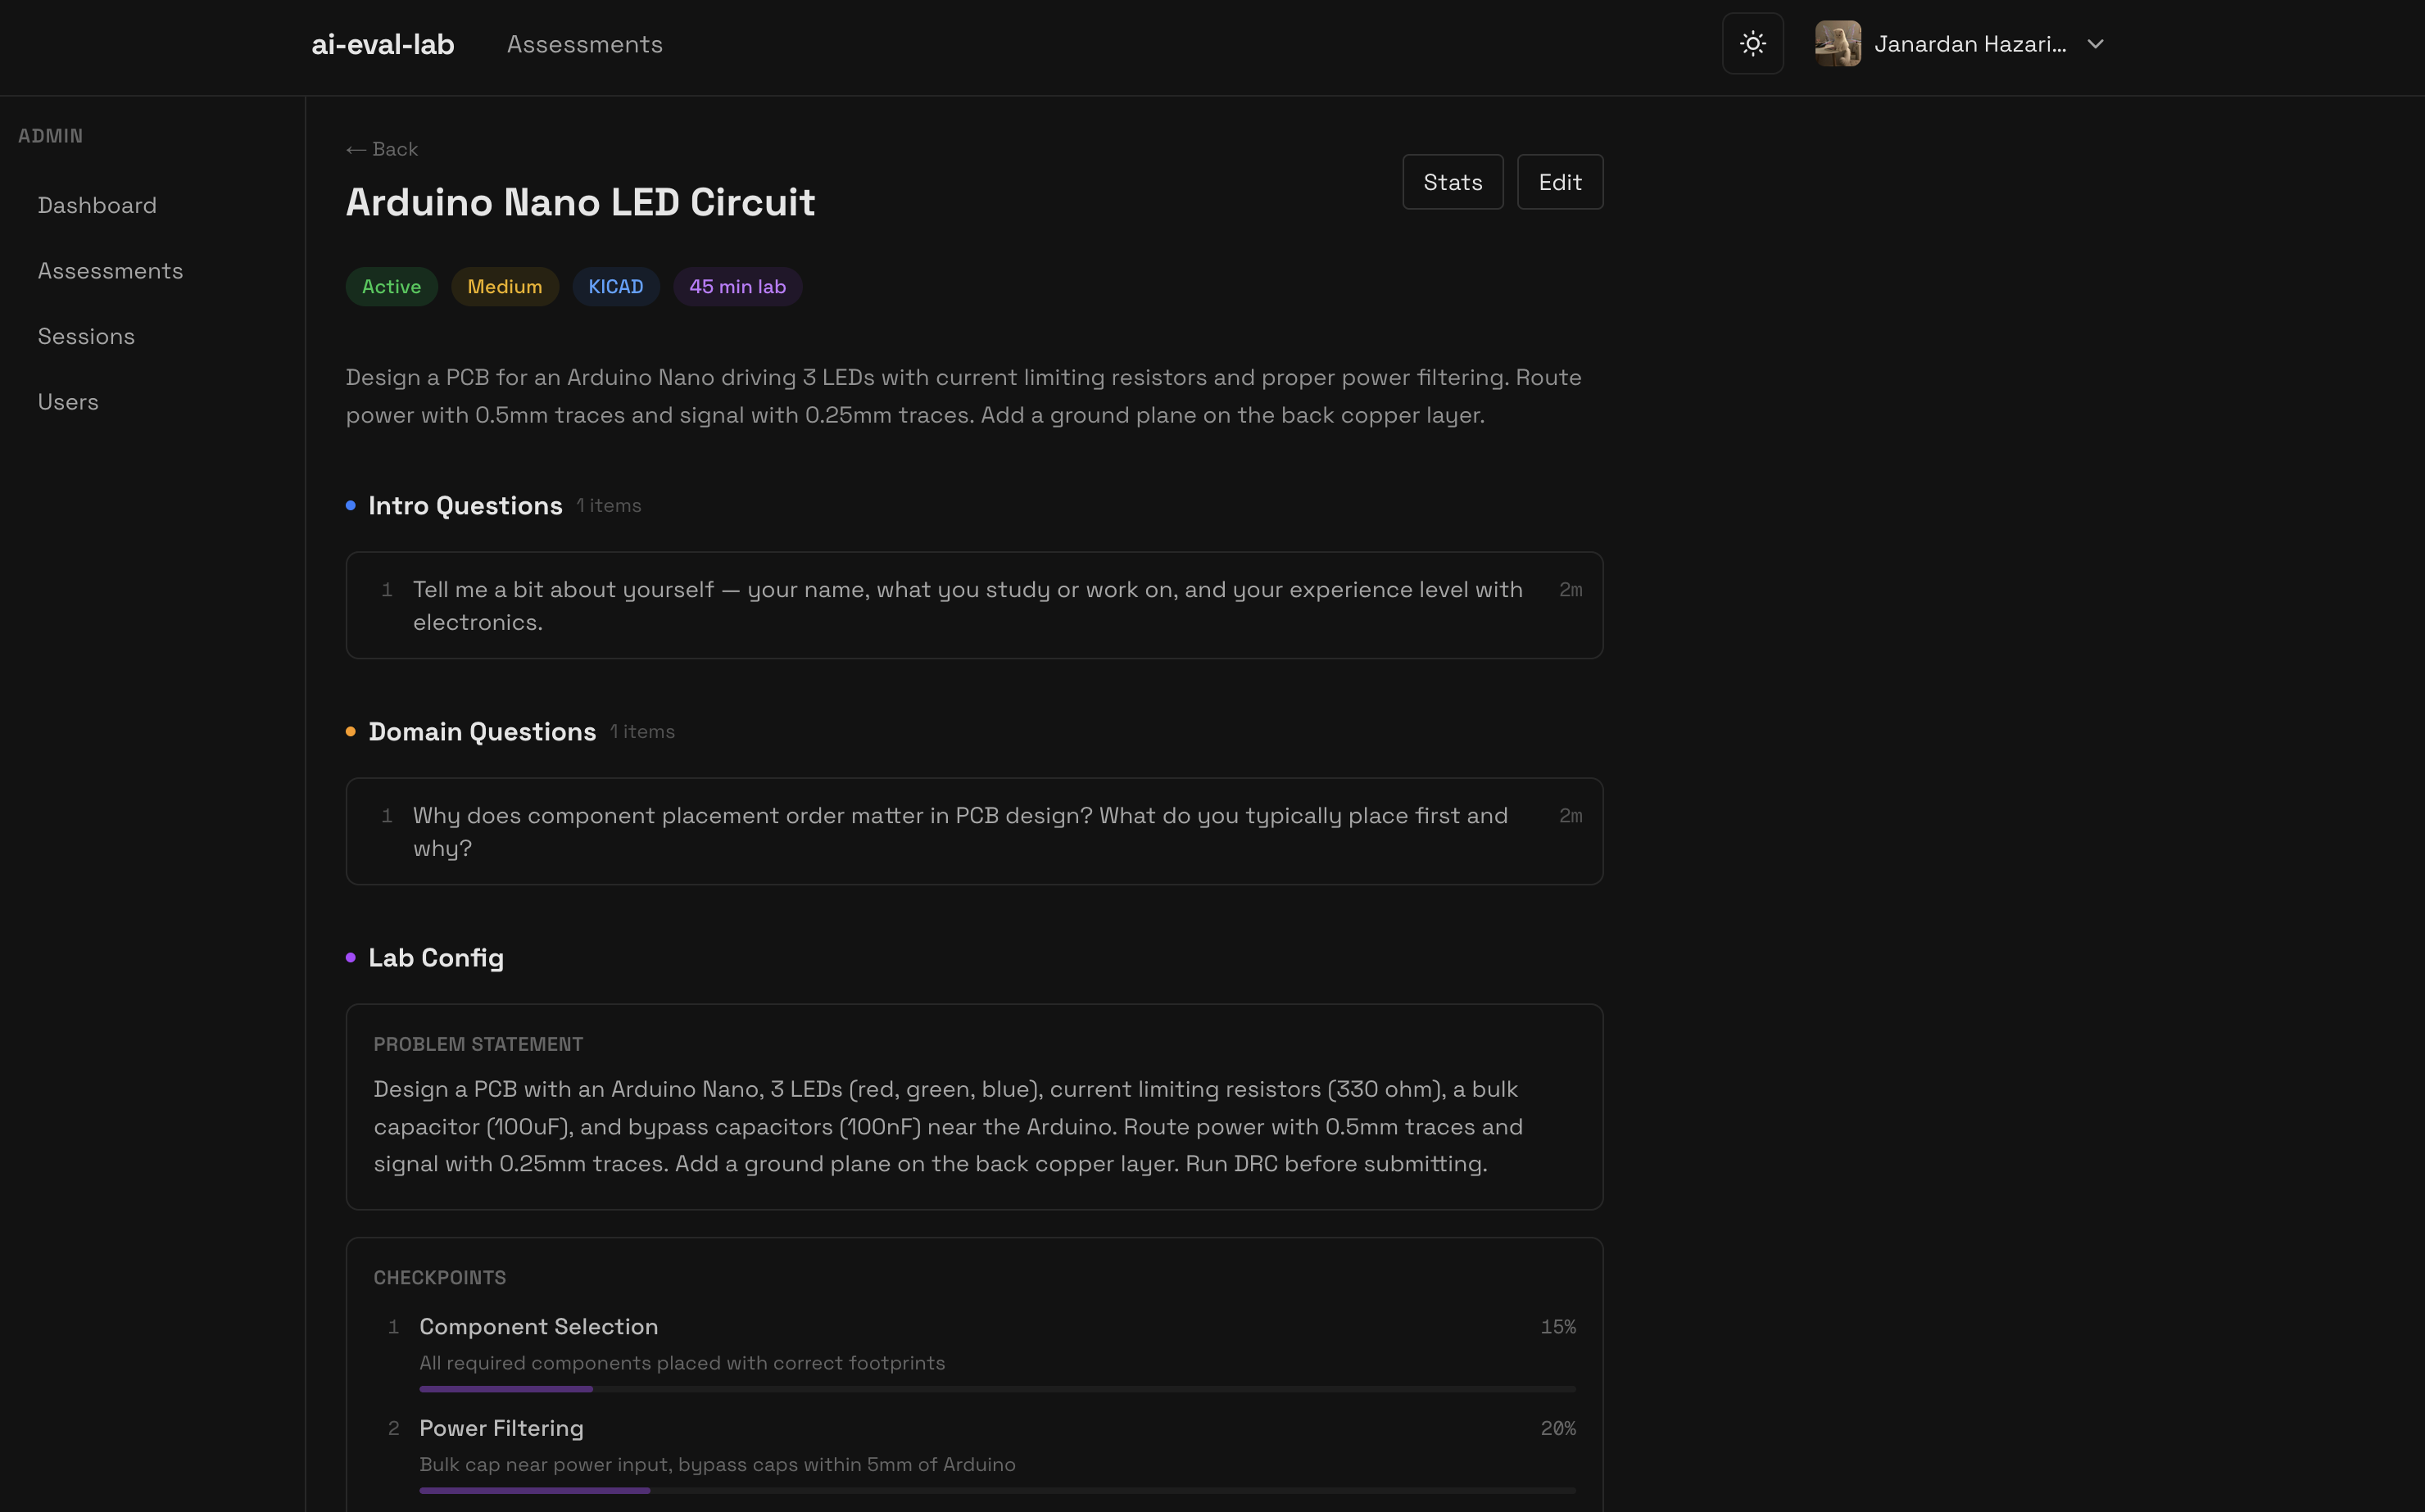The image size is (2425, 1512).
Task: Click the 45 min lab badge
Action: click(x=737, y=287)
